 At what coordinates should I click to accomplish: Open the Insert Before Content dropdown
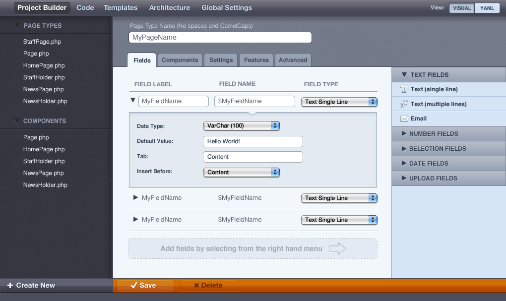point(242,172)
